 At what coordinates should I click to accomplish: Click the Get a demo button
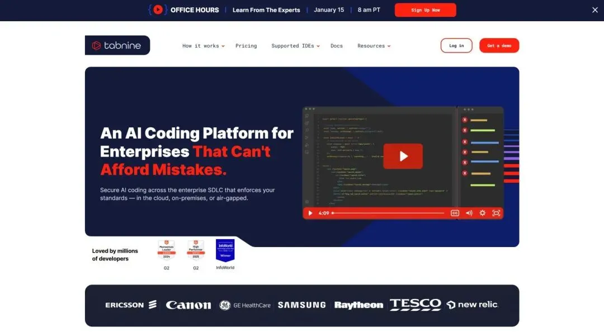(499, 45)
